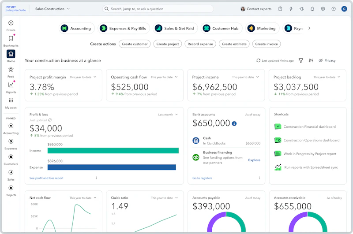This screenshot has width=353, height=234.
Task: Open My apps grid icon
Action: (x=11, y=100)
